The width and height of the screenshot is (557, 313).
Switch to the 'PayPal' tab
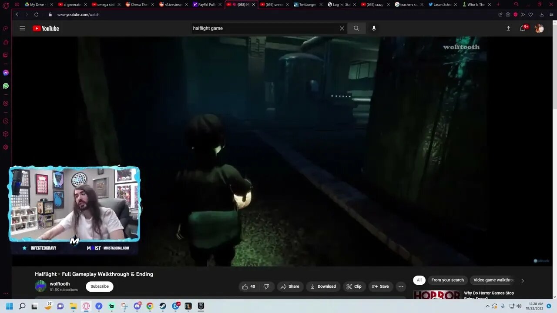click(207, 4)
